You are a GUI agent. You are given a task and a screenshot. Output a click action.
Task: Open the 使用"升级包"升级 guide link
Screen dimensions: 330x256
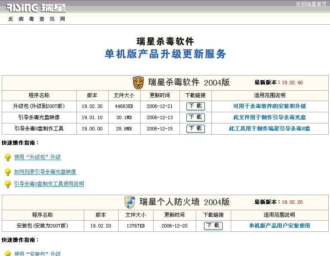[38, 157]
